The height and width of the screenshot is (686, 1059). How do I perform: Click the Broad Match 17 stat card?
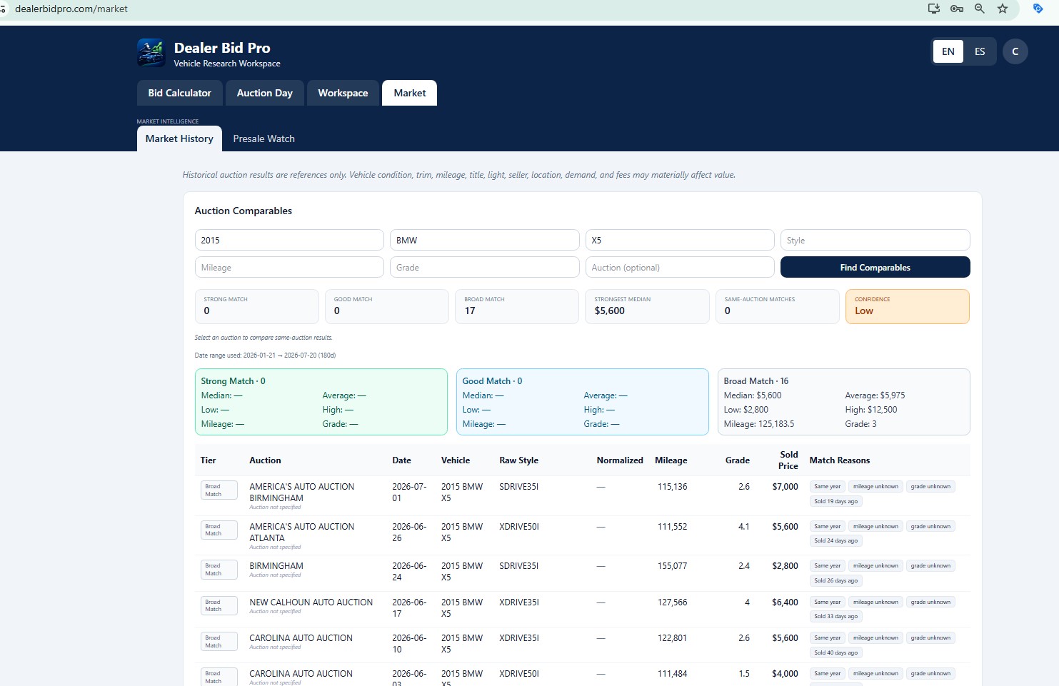tap(517, 306)
